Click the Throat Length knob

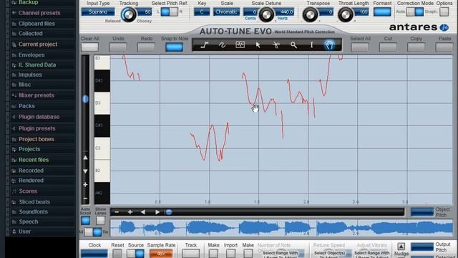(x=345, y=14)
